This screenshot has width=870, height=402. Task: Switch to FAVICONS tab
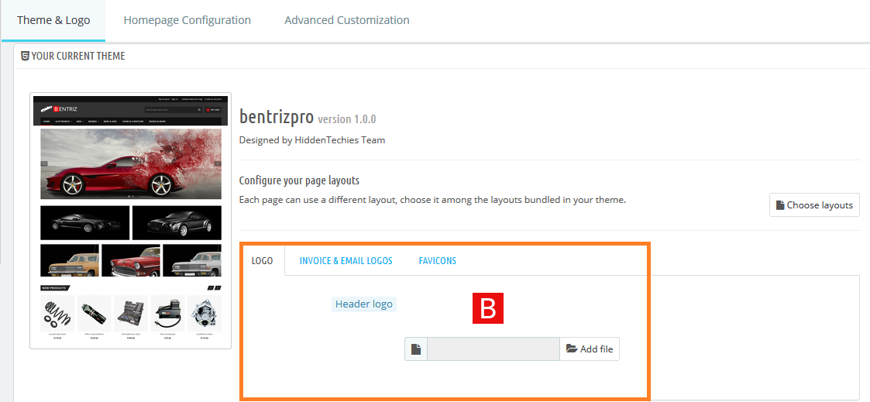[x=437, y=260]
